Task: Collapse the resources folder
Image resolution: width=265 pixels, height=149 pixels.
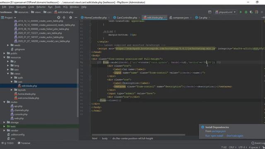Action: pos(4,58)
